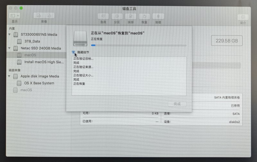Click the 229.58 GB capacity box
The image size is (257, 162).
(x=227, y=41)
